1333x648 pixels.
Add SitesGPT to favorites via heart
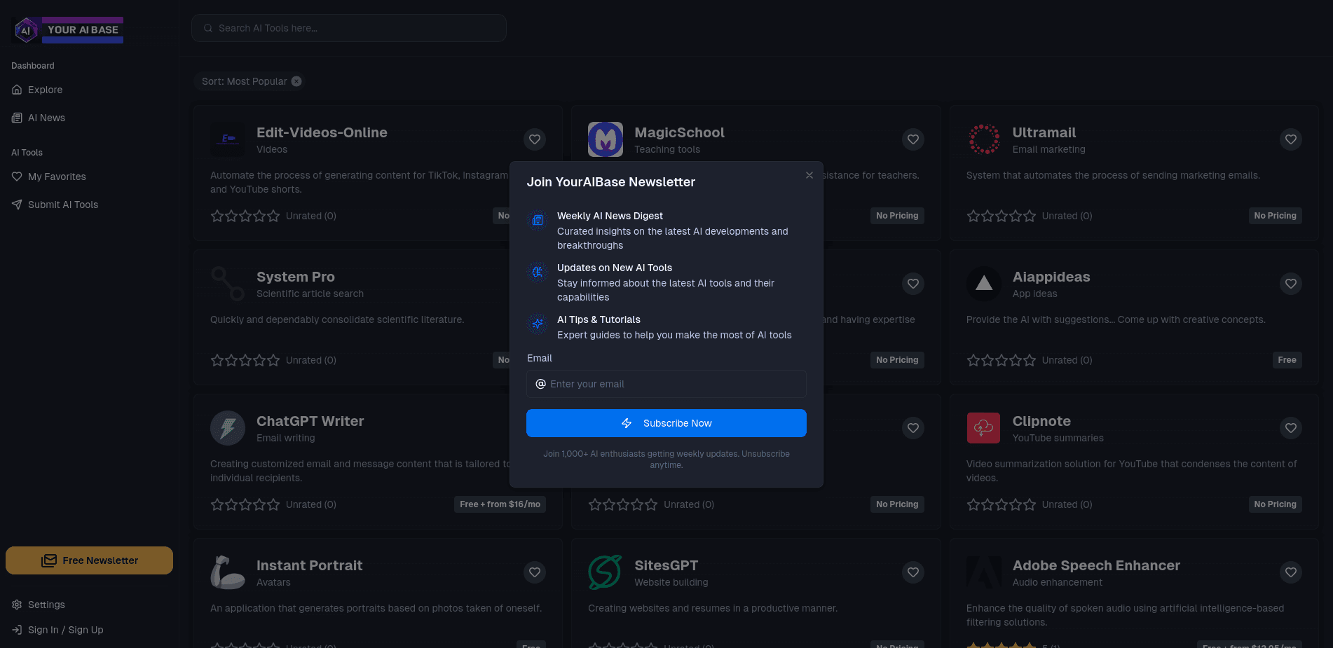click(x=912, y=572)
